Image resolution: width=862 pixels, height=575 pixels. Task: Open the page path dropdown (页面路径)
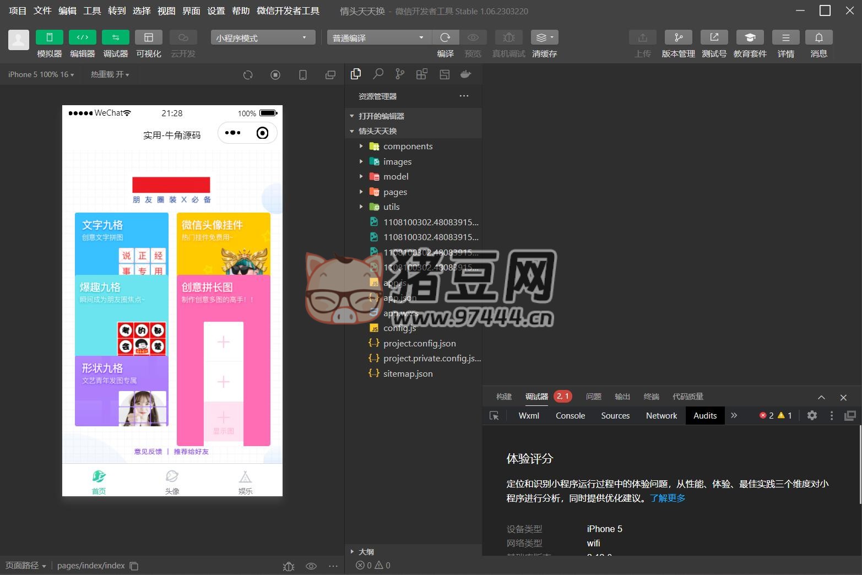point(26,566)
